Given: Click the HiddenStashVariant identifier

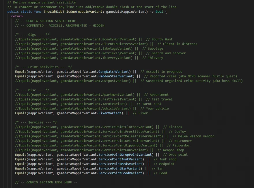Looking at the screenshot, I should 116,76.
